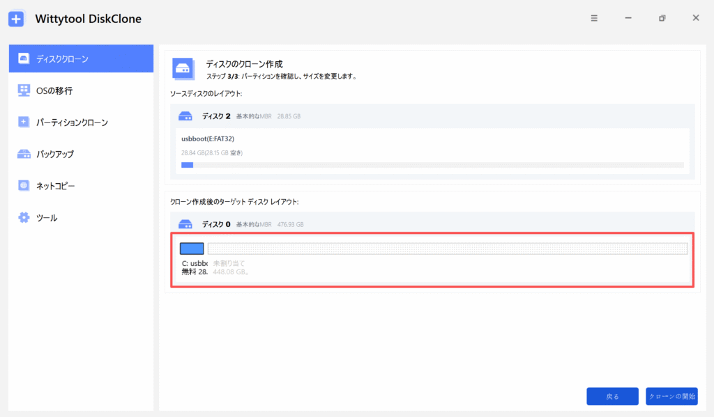The width and height of the screenshot is (714, 417).
Task: Click the ネットコピー globe icon
Action: coord(24,186)
